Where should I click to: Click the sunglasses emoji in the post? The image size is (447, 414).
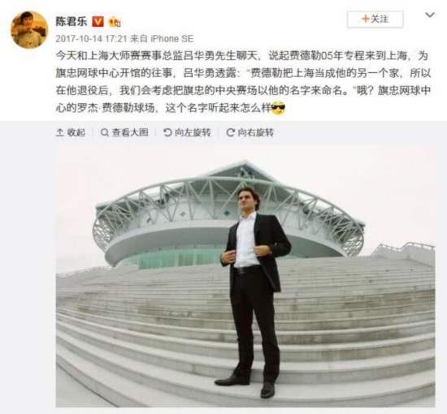pos(278,108)
